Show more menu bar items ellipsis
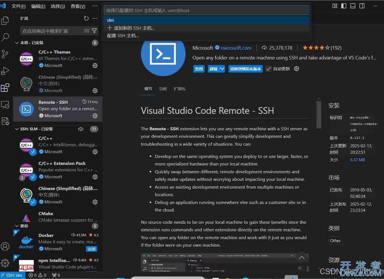Viewport: 384px width, 279px height. (95, 6)
